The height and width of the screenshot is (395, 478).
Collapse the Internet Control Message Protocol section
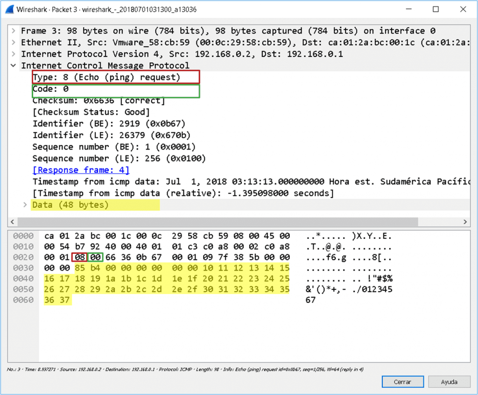tap(14, 65)
